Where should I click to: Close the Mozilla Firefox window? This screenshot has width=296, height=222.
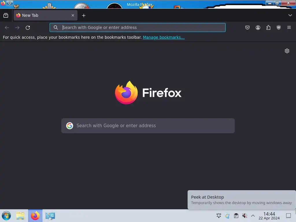pos(288,3)
